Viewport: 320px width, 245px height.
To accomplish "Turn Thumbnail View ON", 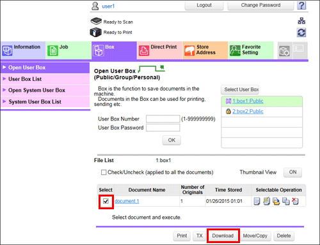I will point(292,172).
